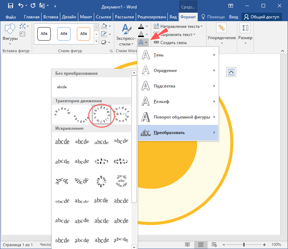Viewport: 288px width, 249px height.
Task: Open the Тень submenu
Action: (178, 55)
